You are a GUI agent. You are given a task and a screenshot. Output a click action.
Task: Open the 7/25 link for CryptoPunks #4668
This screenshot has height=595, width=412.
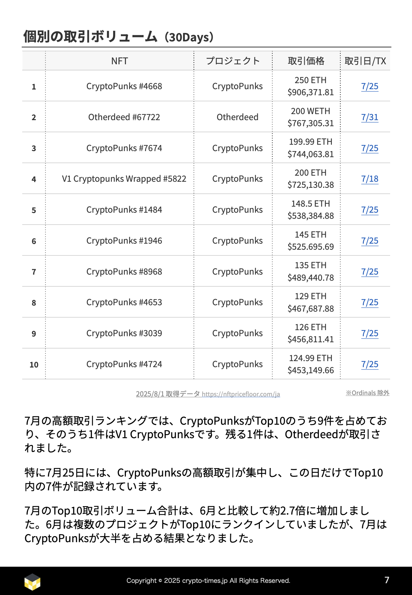tap(370, 86)
